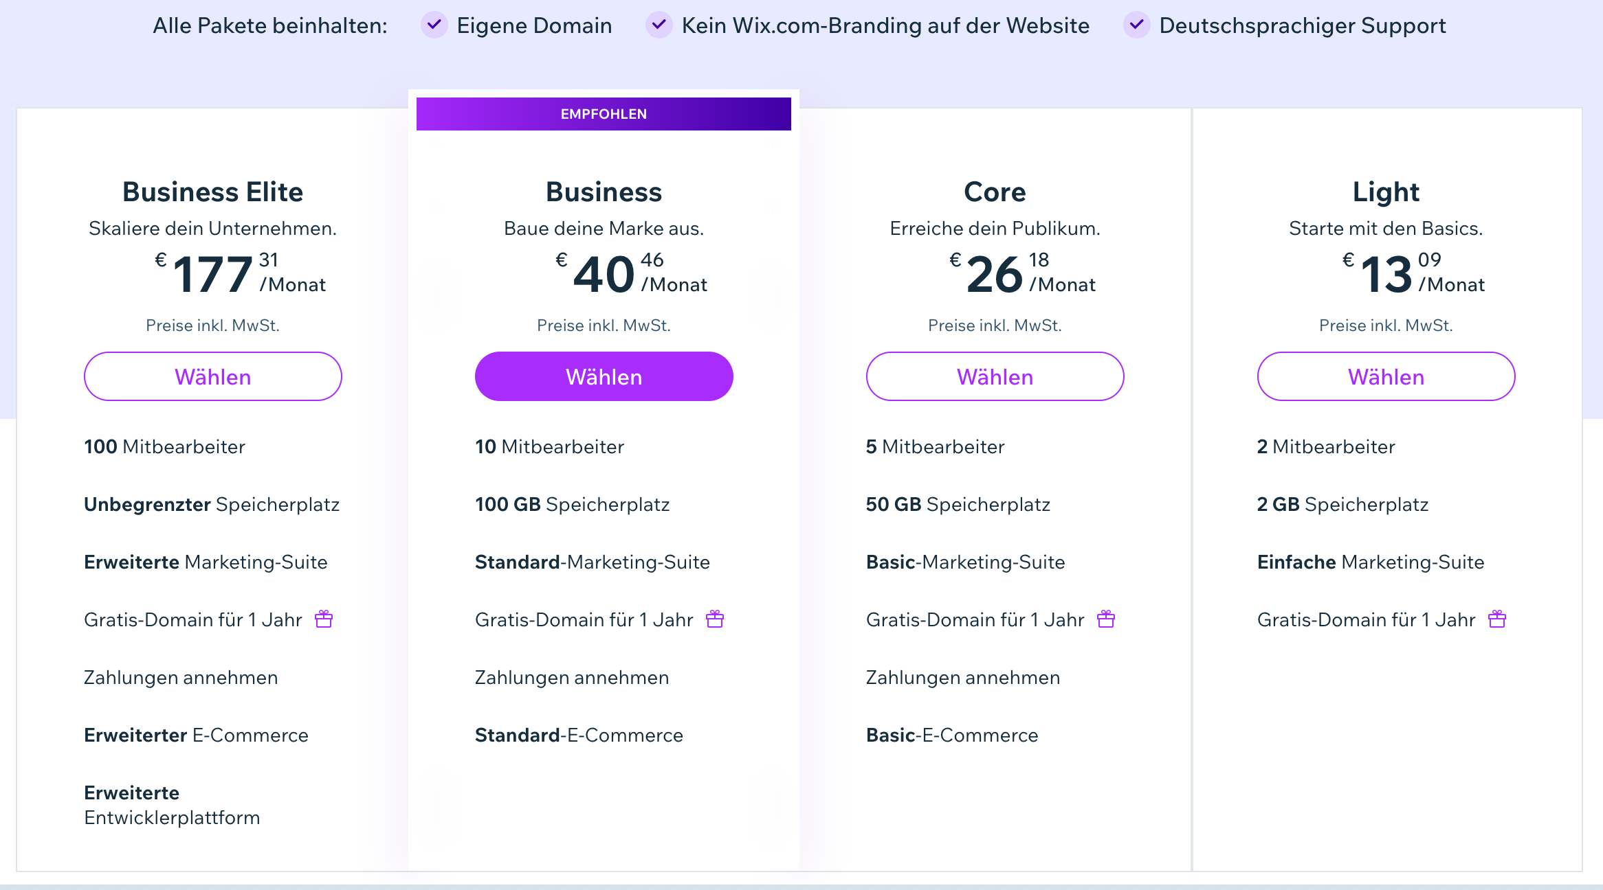The height and width of the screenshot is (890, 1603).
Task: Click '10 Mitbearbeiter' feature
Action: click(550, 446)
